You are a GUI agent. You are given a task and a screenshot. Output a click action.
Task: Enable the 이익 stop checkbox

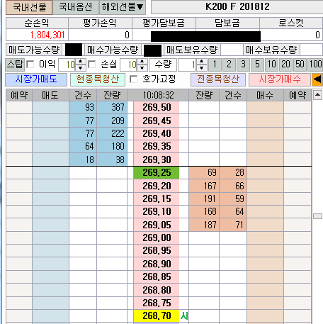30,65
